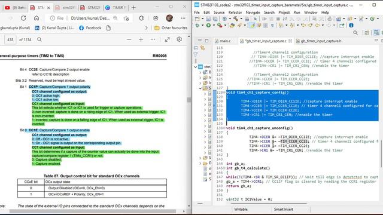Click the Save icon in Eclipse toolbar

(x=208, y=19)
